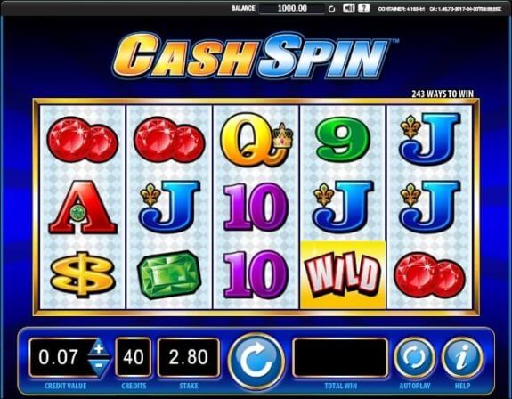Screen dimensions: 512x399
Task: Click the Total Win display box
Action: 340,358
